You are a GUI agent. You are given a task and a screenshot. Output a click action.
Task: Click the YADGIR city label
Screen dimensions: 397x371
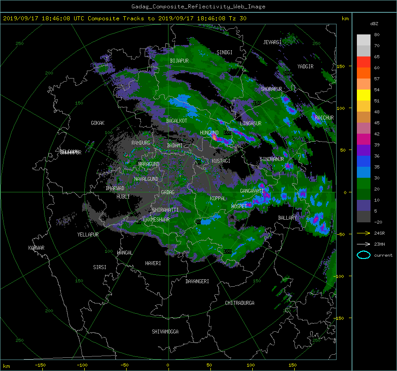pyautogui.click(x=305, y=66)
